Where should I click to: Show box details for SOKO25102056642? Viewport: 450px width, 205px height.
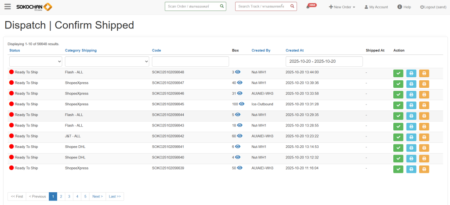coord(240,136)
